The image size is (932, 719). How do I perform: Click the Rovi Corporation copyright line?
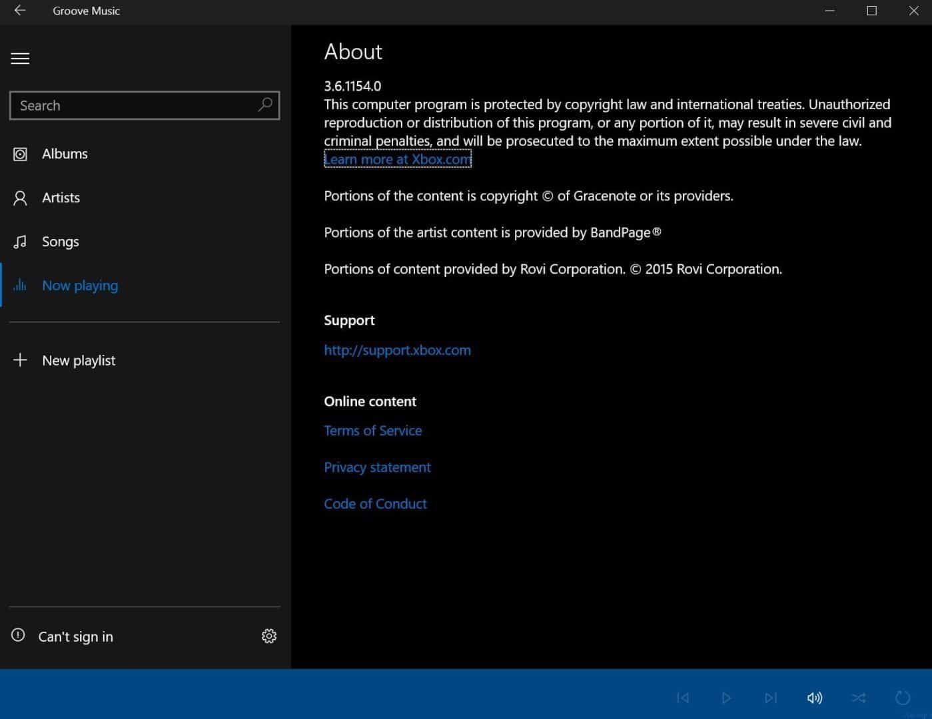click(553, 269)
